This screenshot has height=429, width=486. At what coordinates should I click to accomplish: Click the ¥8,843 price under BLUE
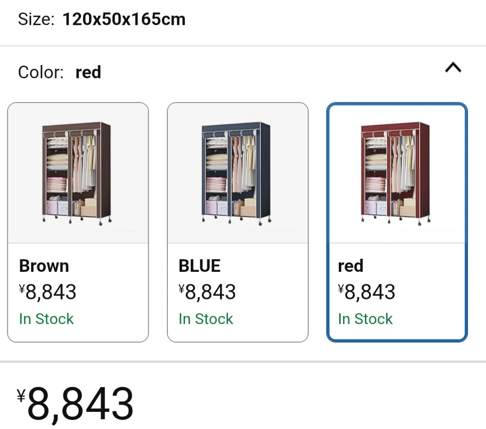pyautogui.click(x=207, y=292)
